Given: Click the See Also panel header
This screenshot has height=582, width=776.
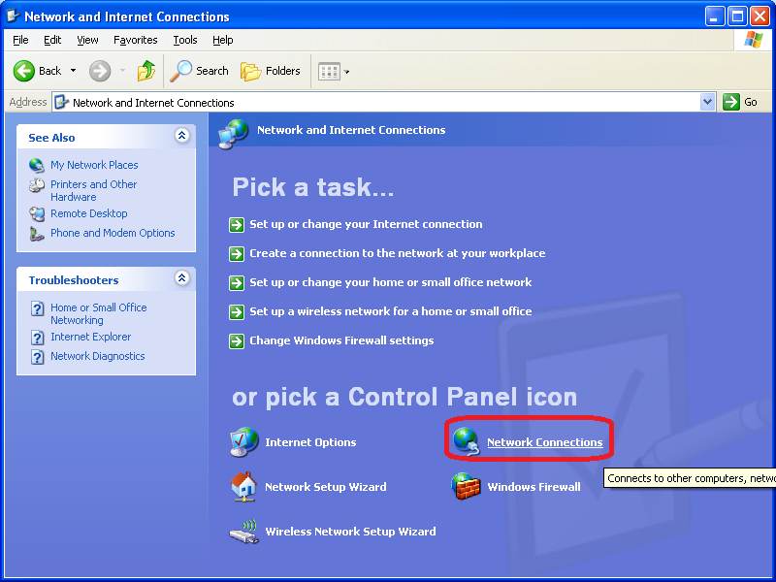Looking at the screenshot, I should 106,137.
